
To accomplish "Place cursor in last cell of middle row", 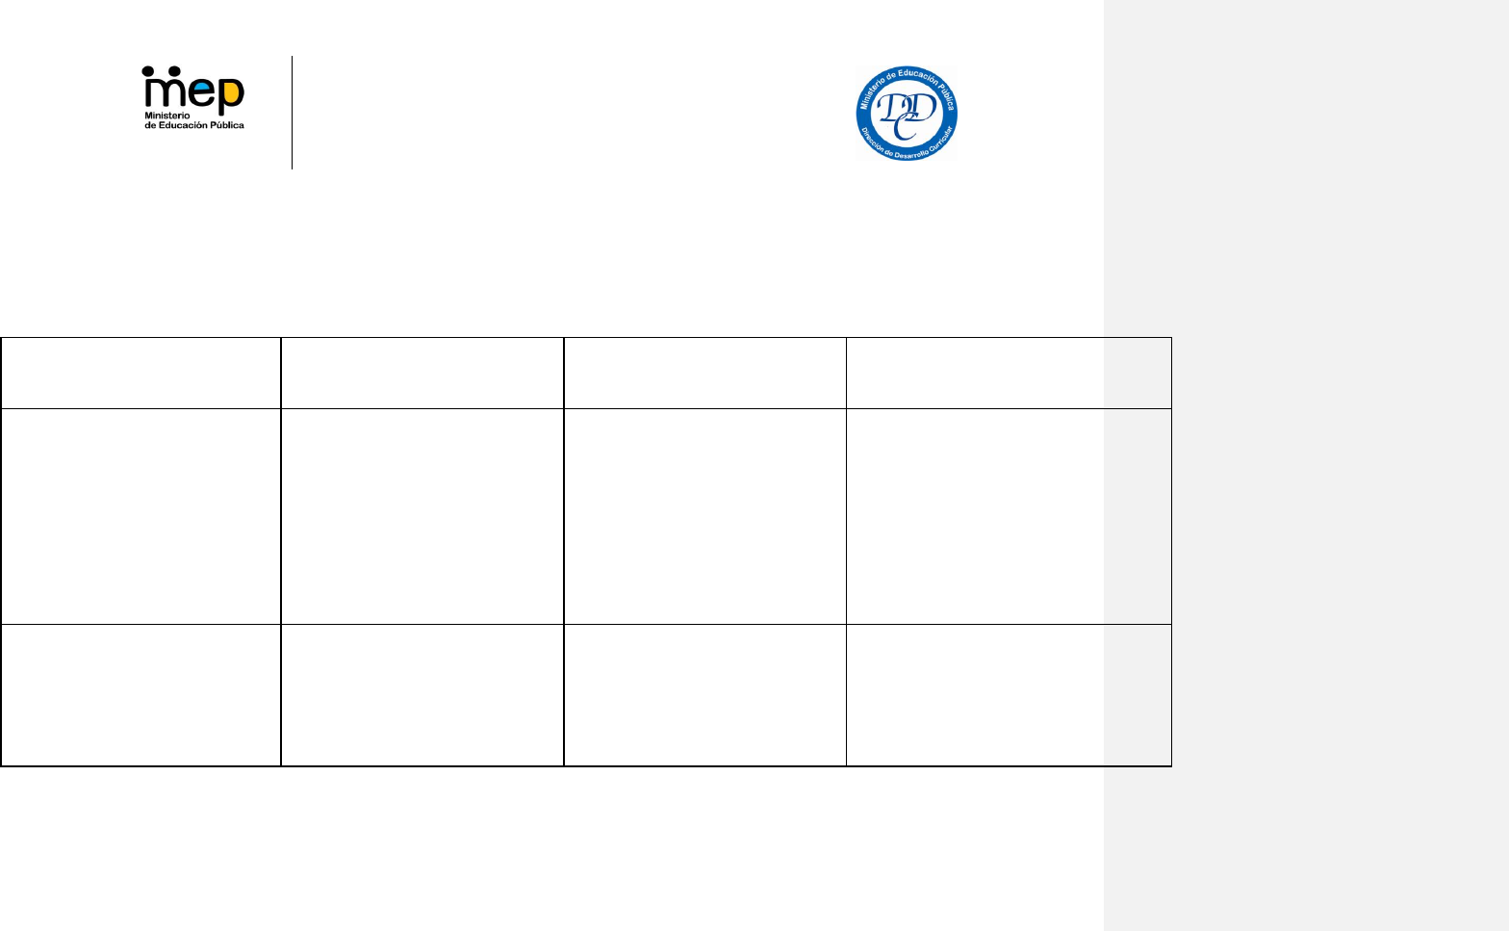I will tap(1008, 516).
